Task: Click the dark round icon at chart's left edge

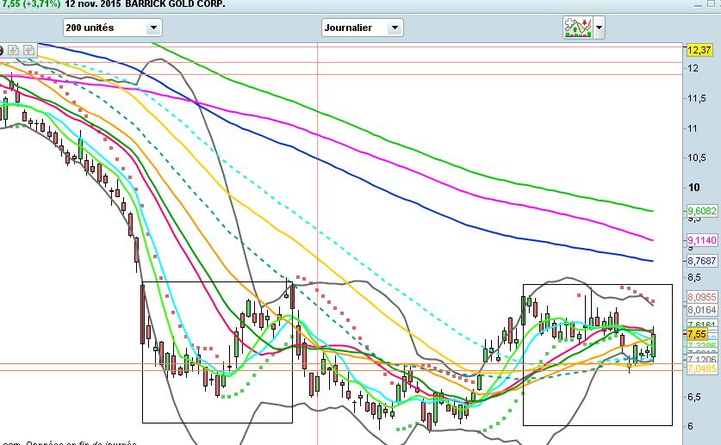Action: click(x=2, y=49)
